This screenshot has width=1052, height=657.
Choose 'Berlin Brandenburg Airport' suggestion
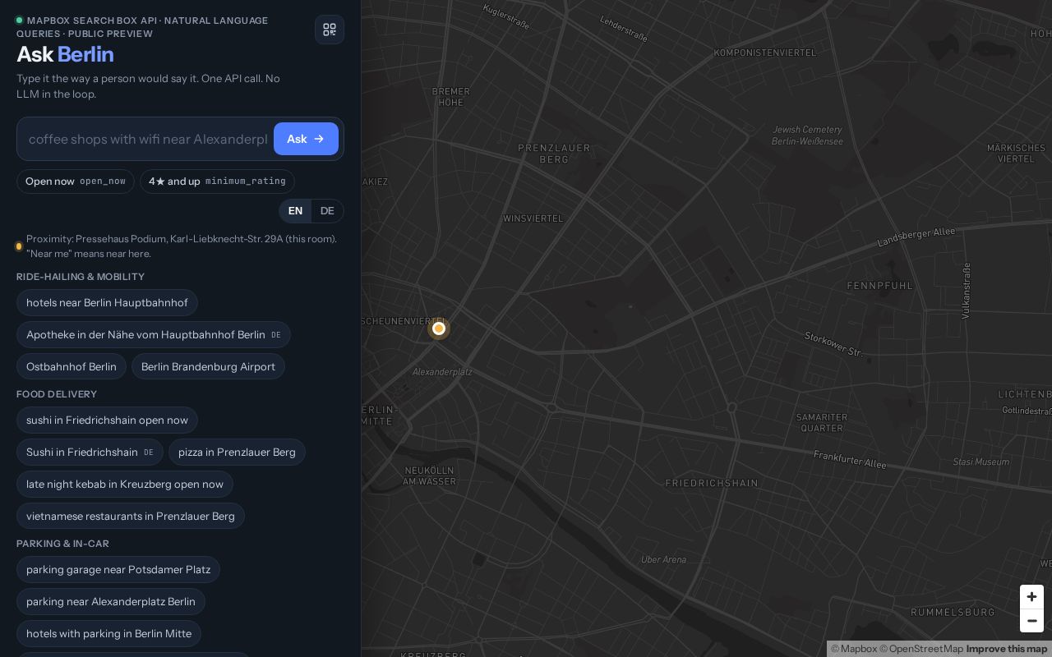208,366
